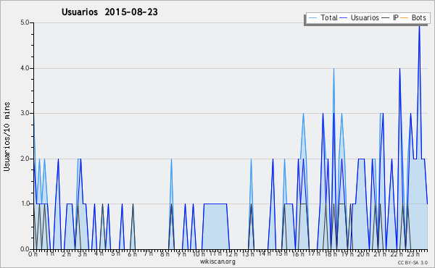Screen dimensions: 435x268
Task: Click the '8 h' x-axis label
Action: [165, 254]
